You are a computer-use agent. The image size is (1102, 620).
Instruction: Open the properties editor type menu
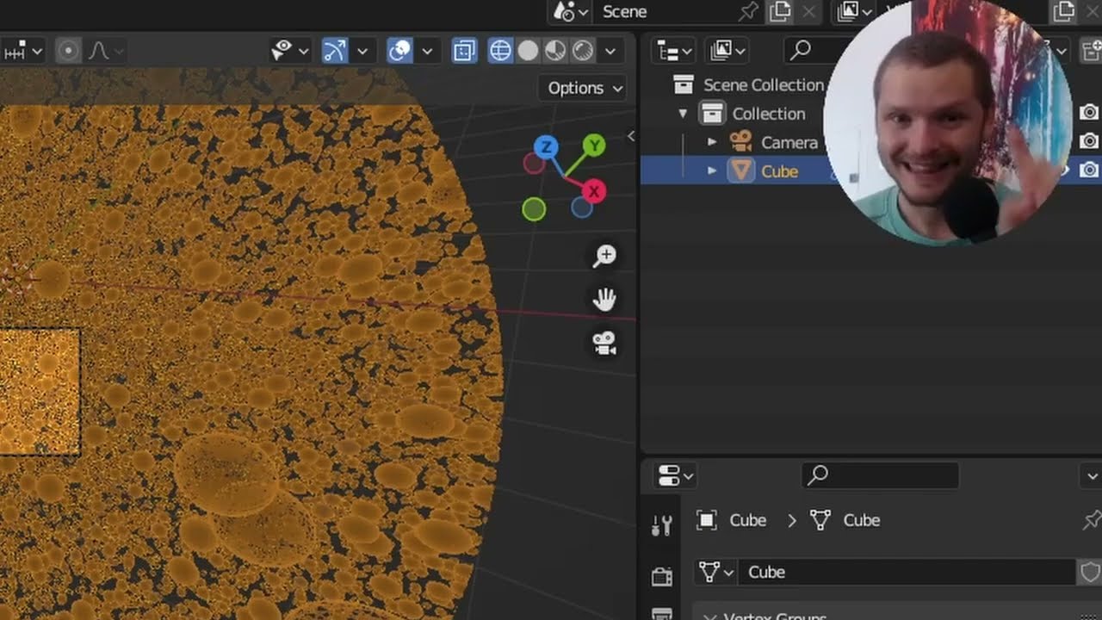[675, 475]
